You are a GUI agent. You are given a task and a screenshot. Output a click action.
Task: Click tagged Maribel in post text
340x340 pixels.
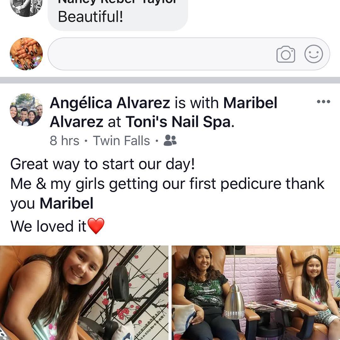coord(66,203)
